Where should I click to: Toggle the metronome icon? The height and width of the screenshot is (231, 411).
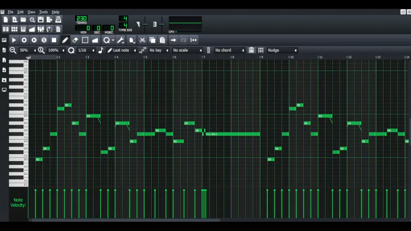point(58,20)
